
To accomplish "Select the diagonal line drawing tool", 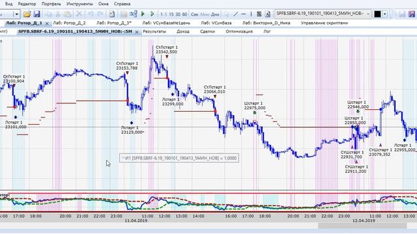I will point(235,14).
